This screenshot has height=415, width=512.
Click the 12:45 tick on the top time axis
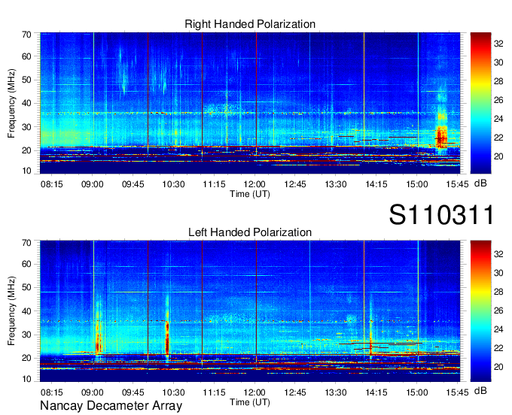pyautogui.click(x=295, y=184)
